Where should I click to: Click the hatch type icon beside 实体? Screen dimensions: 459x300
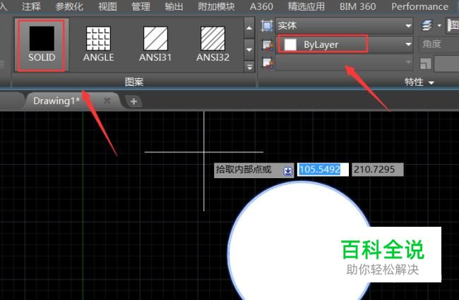tap(267, 26)
